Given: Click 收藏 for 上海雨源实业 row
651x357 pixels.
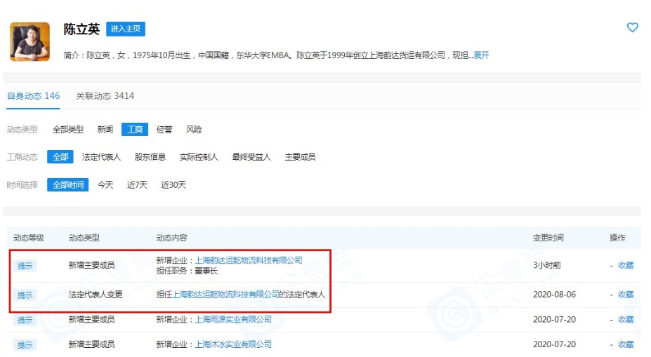Looking at the screenshot, I should (x=626, y=320).
